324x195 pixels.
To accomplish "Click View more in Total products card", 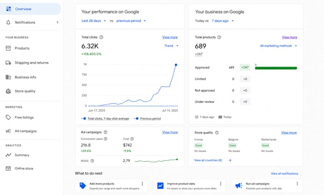I will [x=290, y=37].
